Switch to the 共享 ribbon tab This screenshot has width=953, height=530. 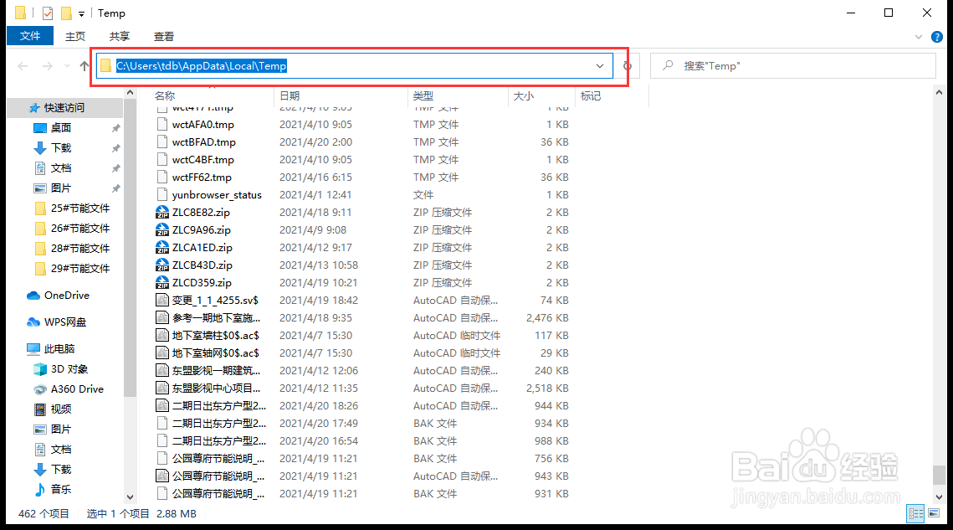(x=119, y=37)
